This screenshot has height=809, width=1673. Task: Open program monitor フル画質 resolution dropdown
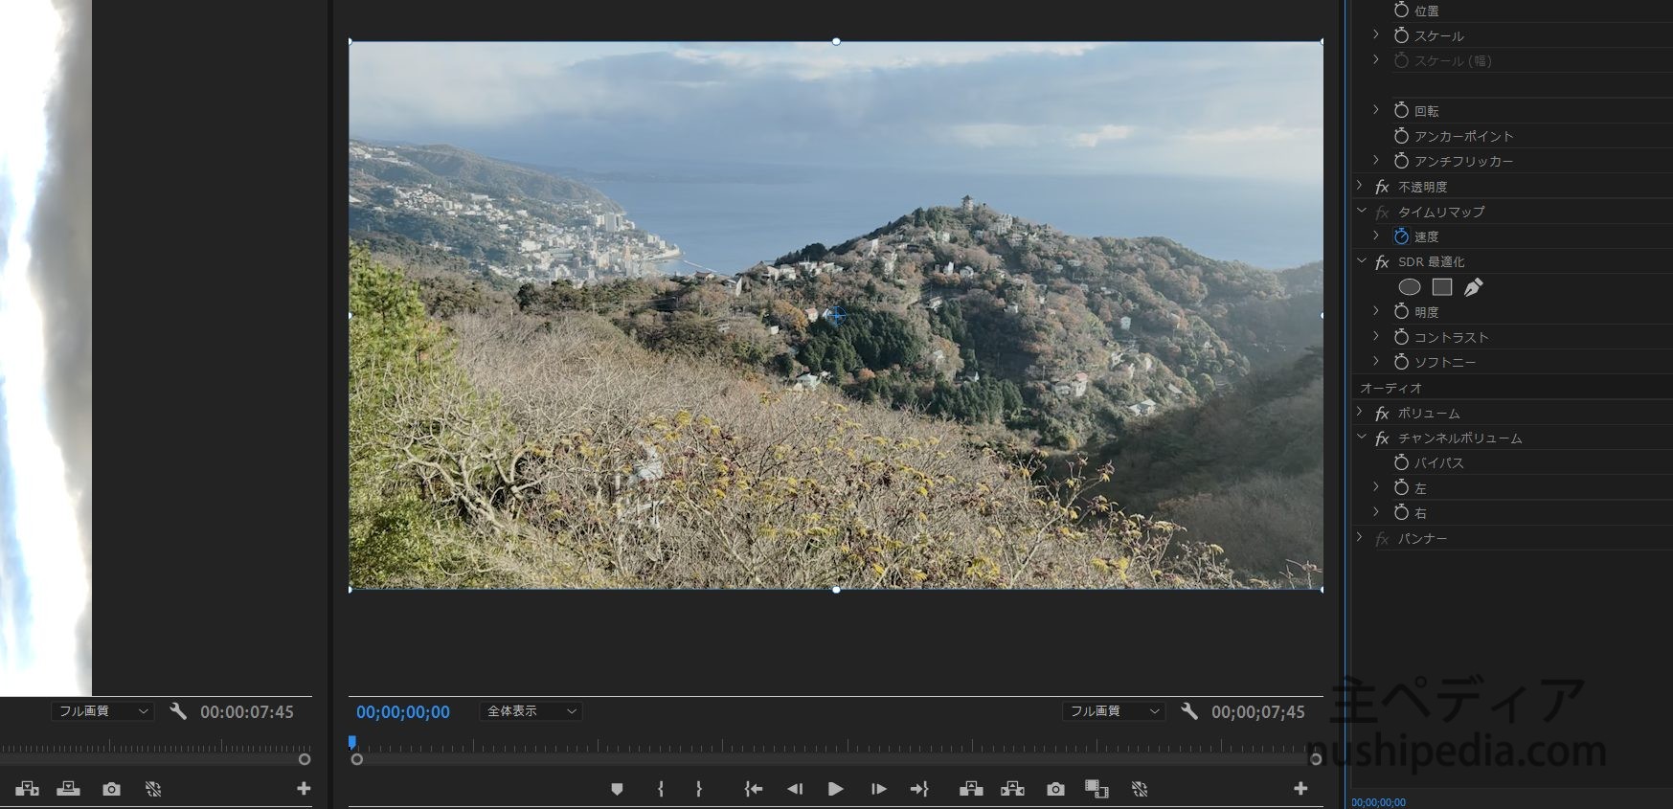[1114, 711]
